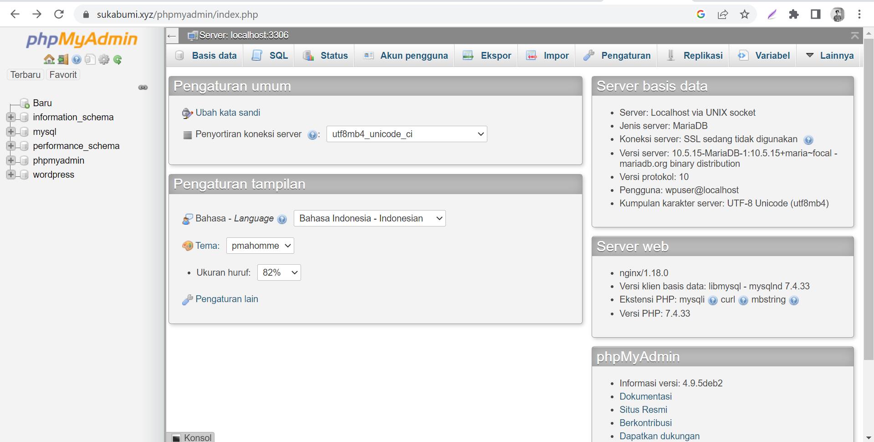Screen dimensions: 874x442
Task: Go back with browser back arrow
Action: (x=15, y=15)
